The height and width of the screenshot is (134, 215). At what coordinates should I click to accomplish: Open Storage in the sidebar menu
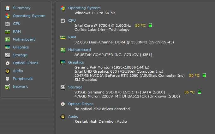[x=20, y=55]
